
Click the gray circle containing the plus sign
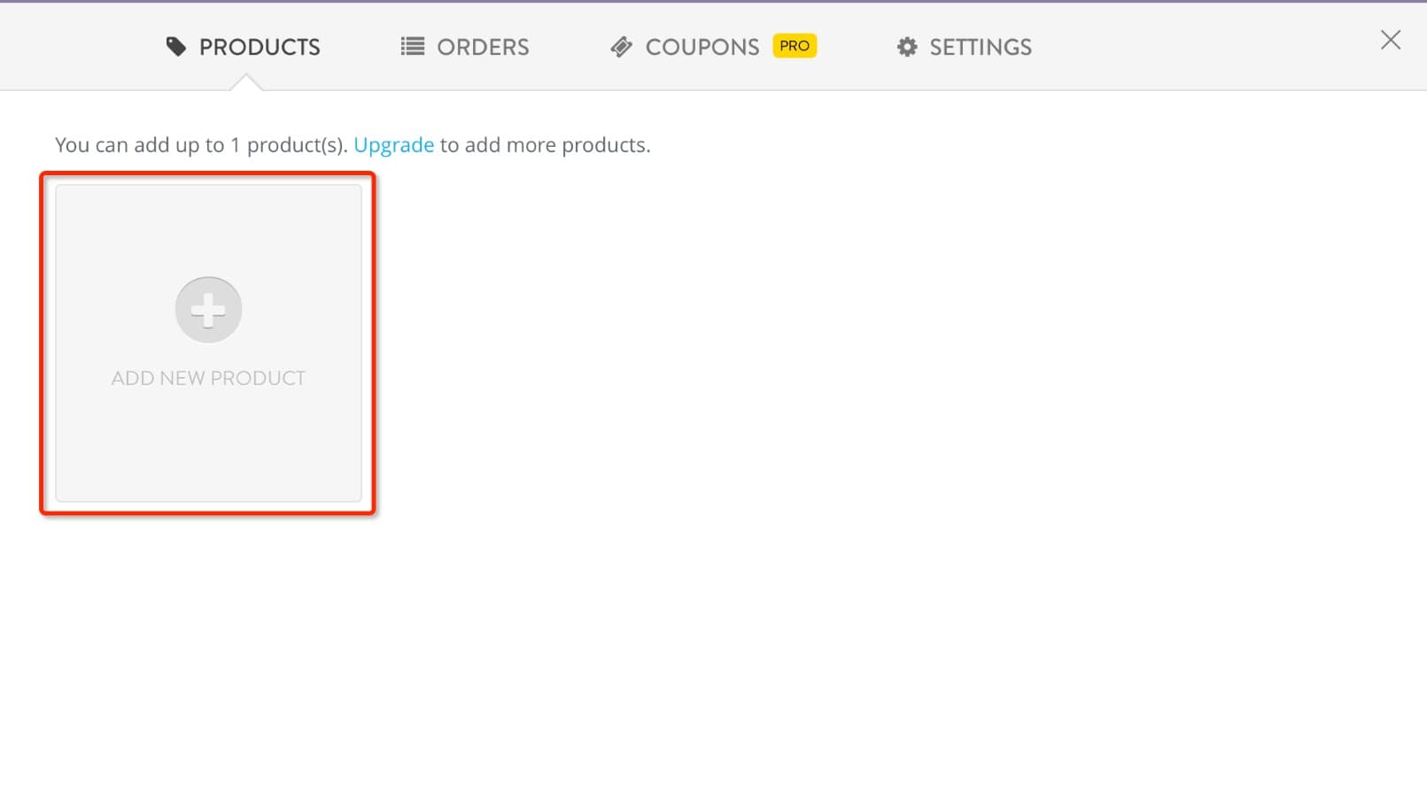[x=207, y=309]
